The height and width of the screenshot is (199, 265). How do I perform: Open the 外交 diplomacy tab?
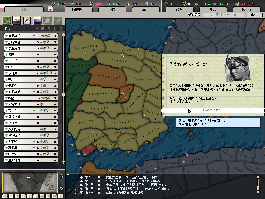[x=212, y=9]
